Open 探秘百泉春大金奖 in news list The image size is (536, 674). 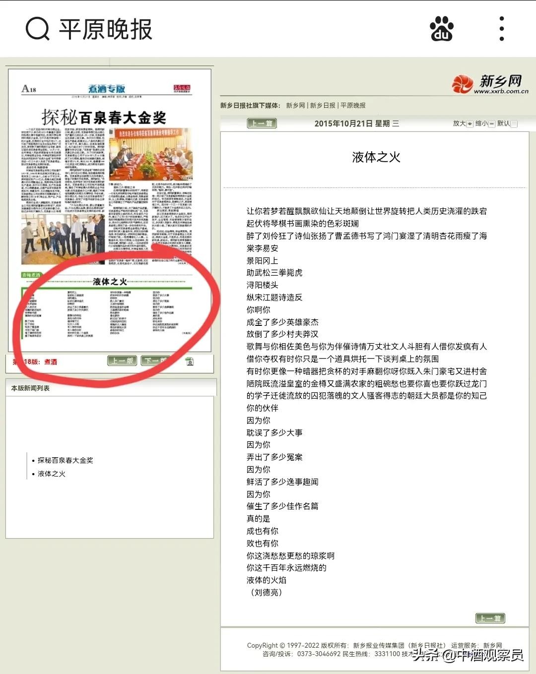pyautogui.click(x=66, y=460)
